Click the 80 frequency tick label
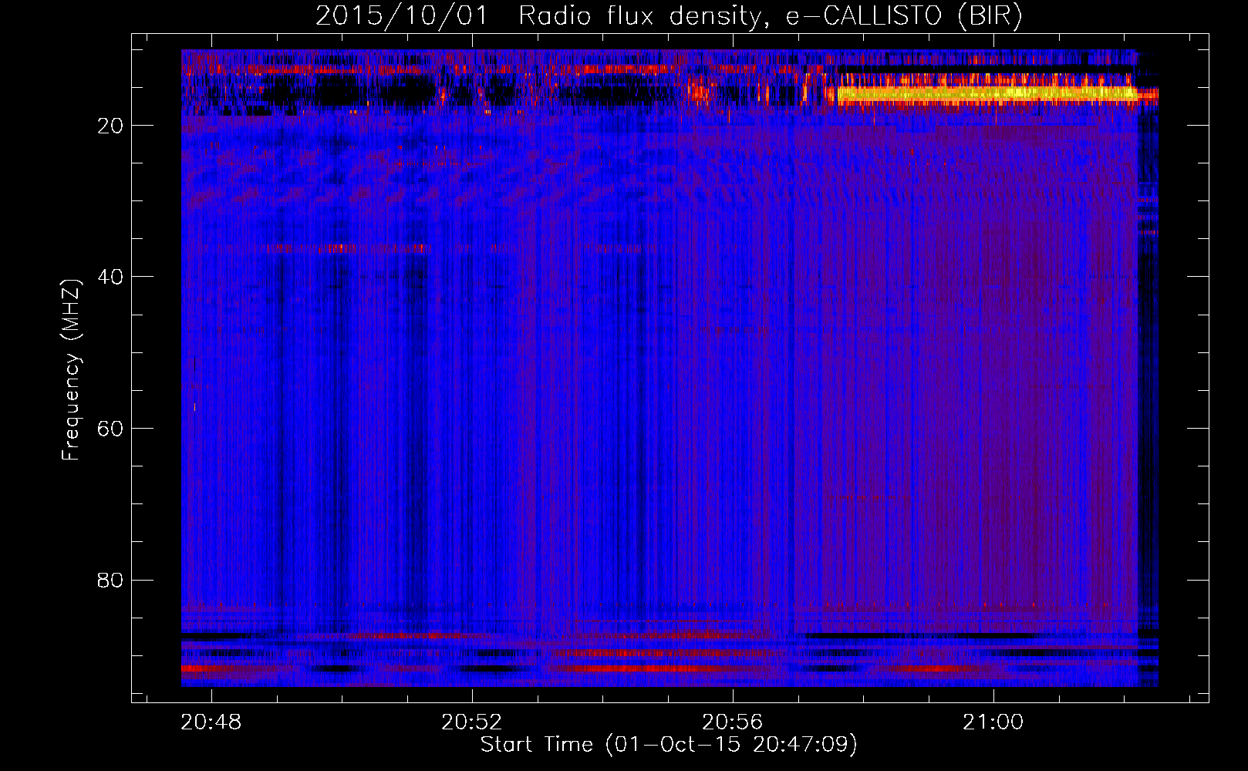The height and width of the screenshot is (771, 1248). pos(110,580)
